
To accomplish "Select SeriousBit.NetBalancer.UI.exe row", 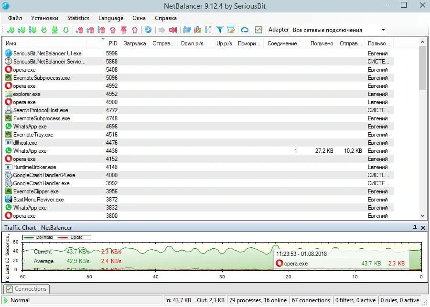I will point(199,53).
